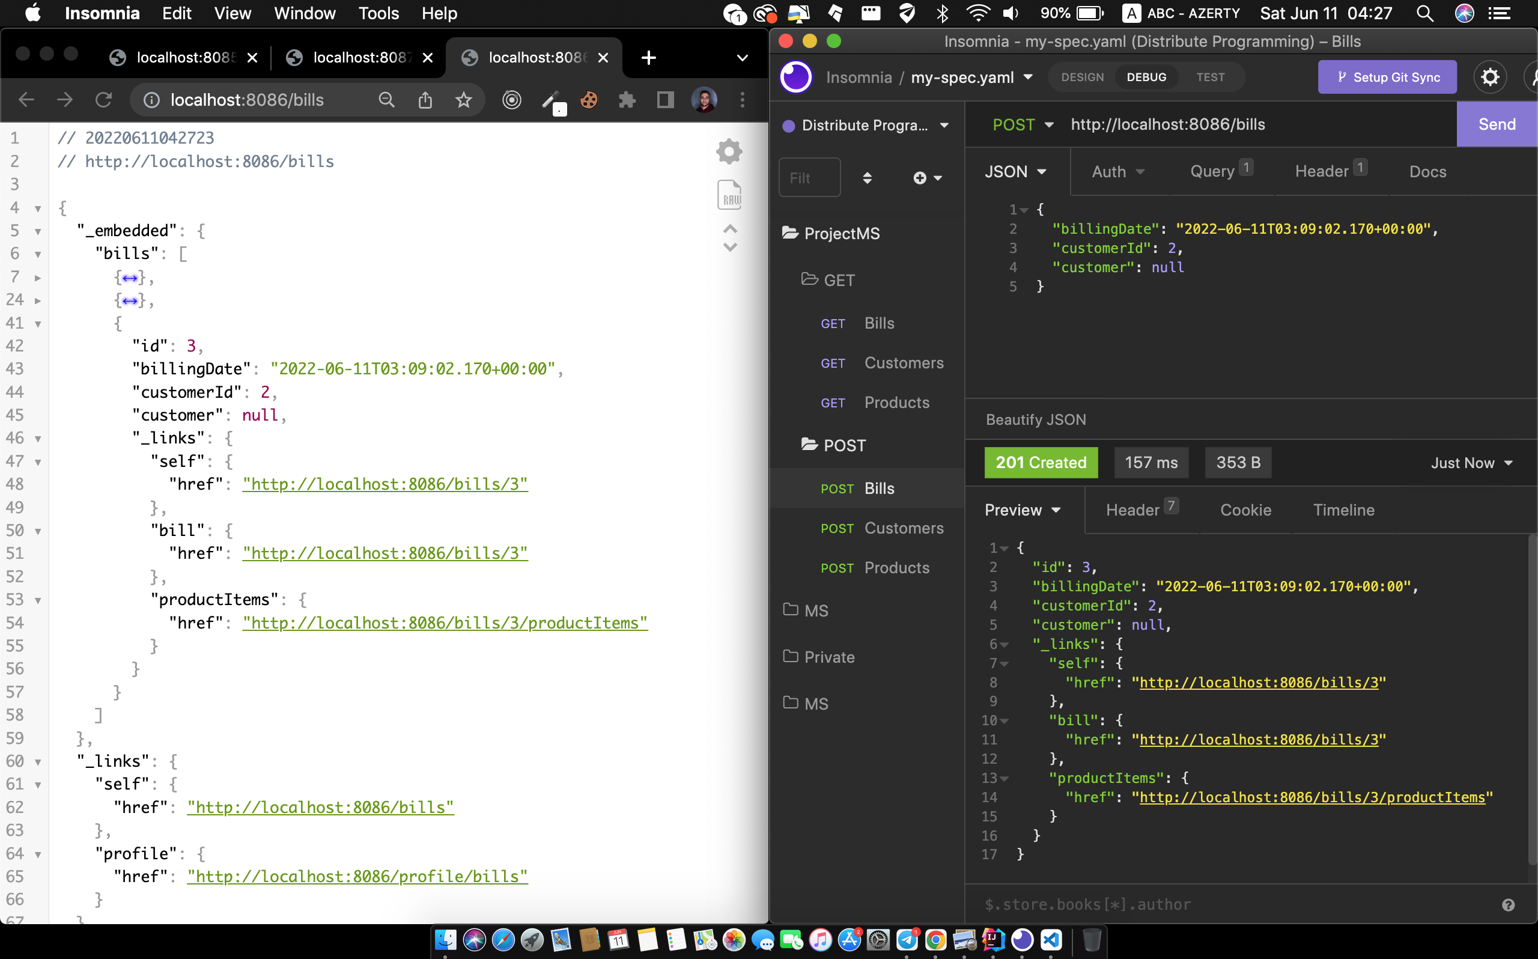
Task: Switch to the TEST mode toggle
Action: (1209, 78)
